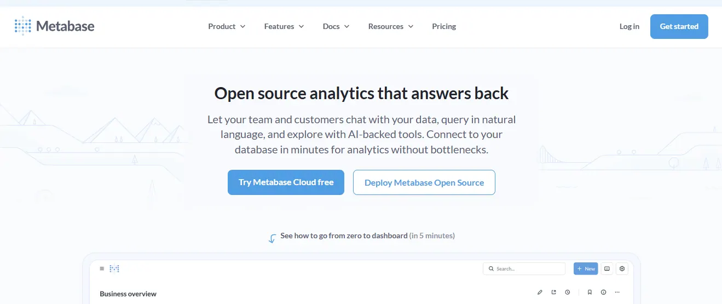Click the pencil edit icon for Business overview

(540, 292)
